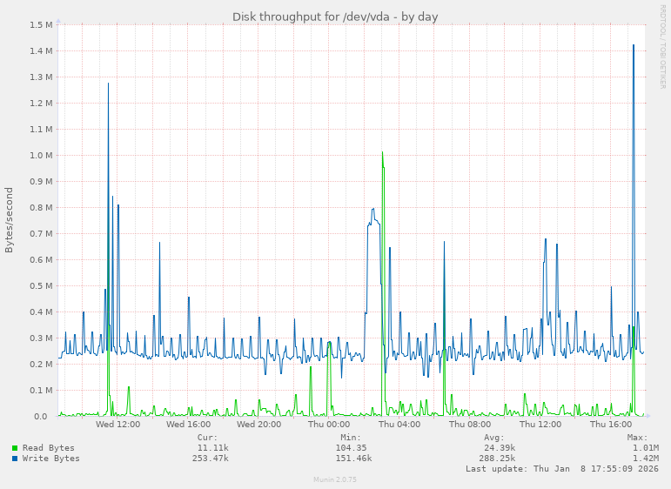Click the 'Thu 04:00' time axis label
Screen dimensions: 671x489
click(399, 425)
